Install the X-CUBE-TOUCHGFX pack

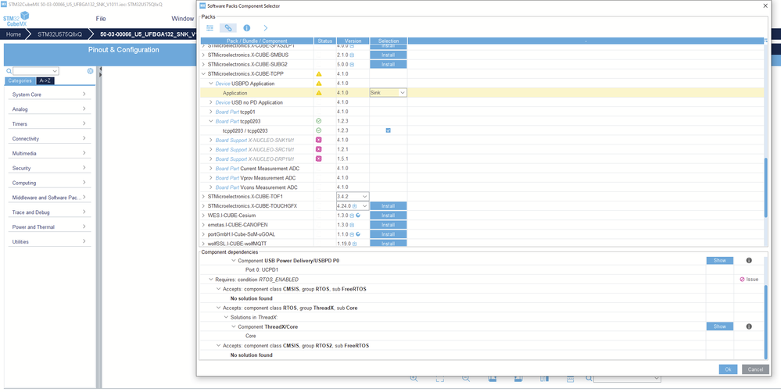point(388,206)
